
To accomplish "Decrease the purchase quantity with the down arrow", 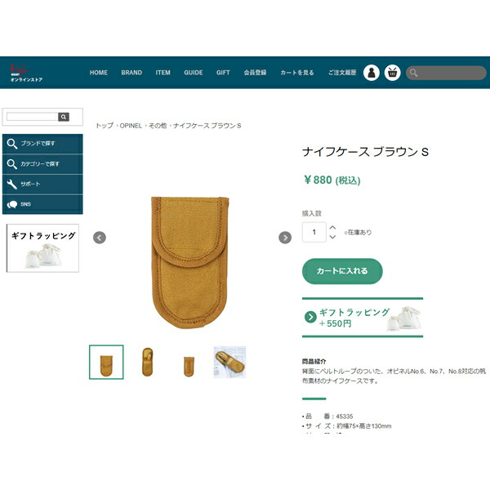I will click(332, 237).
